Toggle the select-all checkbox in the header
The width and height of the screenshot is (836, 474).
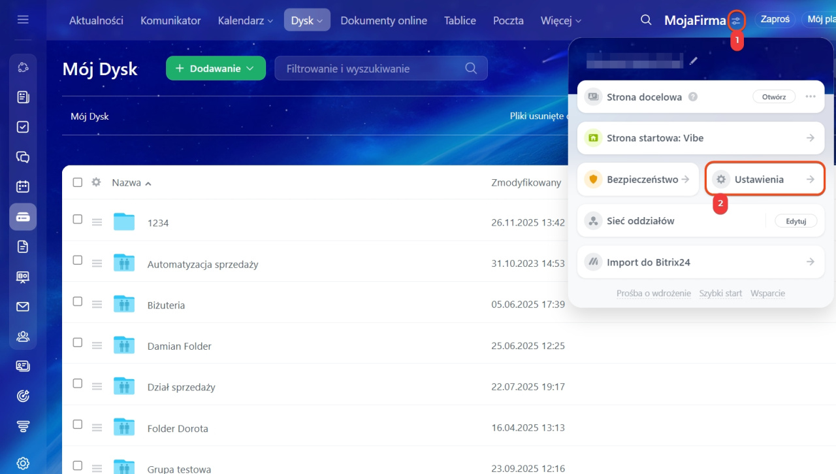[78, 182]
